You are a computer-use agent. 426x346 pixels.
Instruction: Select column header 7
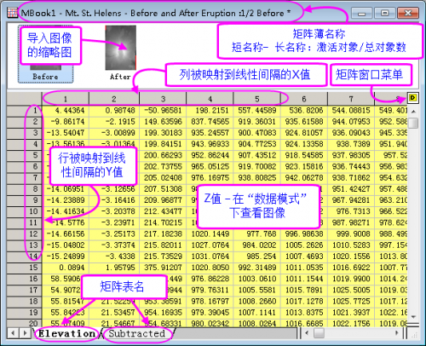coord(351,99)
